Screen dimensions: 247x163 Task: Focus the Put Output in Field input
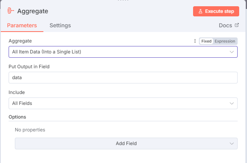click(123, 78)
